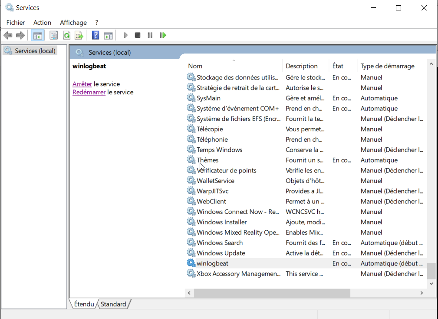Click the Back arrow in toolbar
This screenshot has width=438, height=319.
point(8,35)
